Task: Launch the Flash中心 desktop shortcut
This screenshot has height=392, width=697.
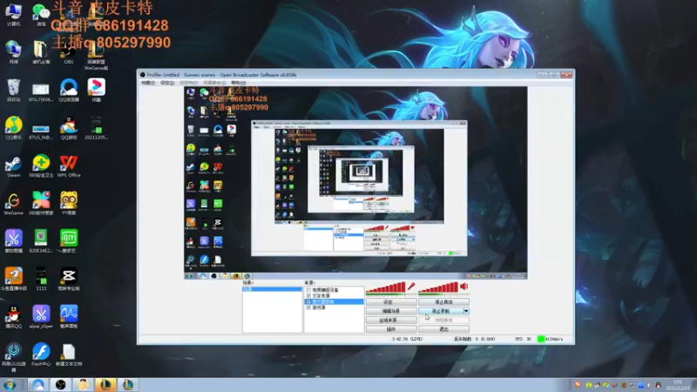Action: (x=41, y=355)
